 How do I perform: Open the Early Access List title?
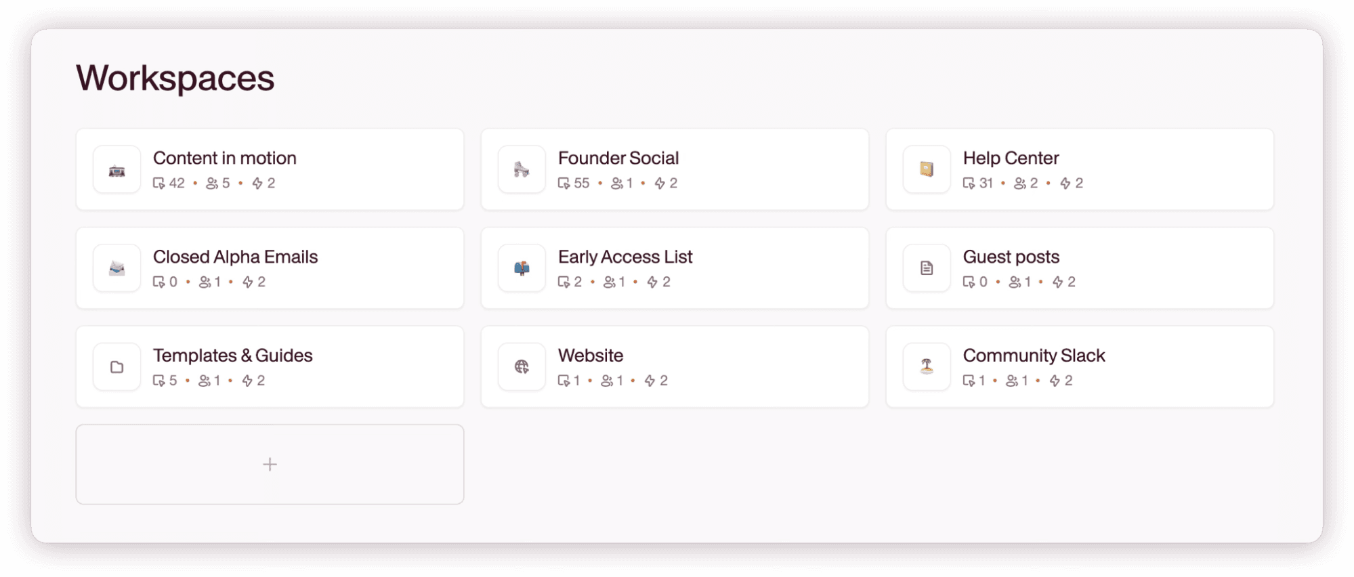click(625, 257)
